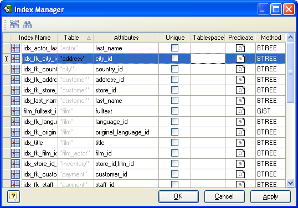The height and width of the screenshot is (208, 298).
Task: Toggle Unique checkbox for city_id index
Action: point(174,59)
